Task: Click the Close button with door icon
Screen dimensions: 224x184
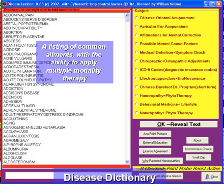Action: 211,177
